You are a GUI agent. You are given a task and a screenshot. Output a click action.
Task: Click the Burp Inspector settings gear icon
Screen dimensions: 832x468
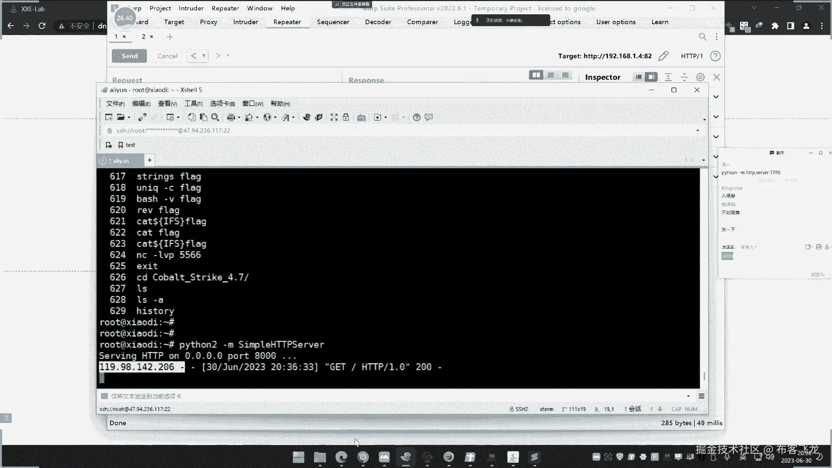(700, 77)
